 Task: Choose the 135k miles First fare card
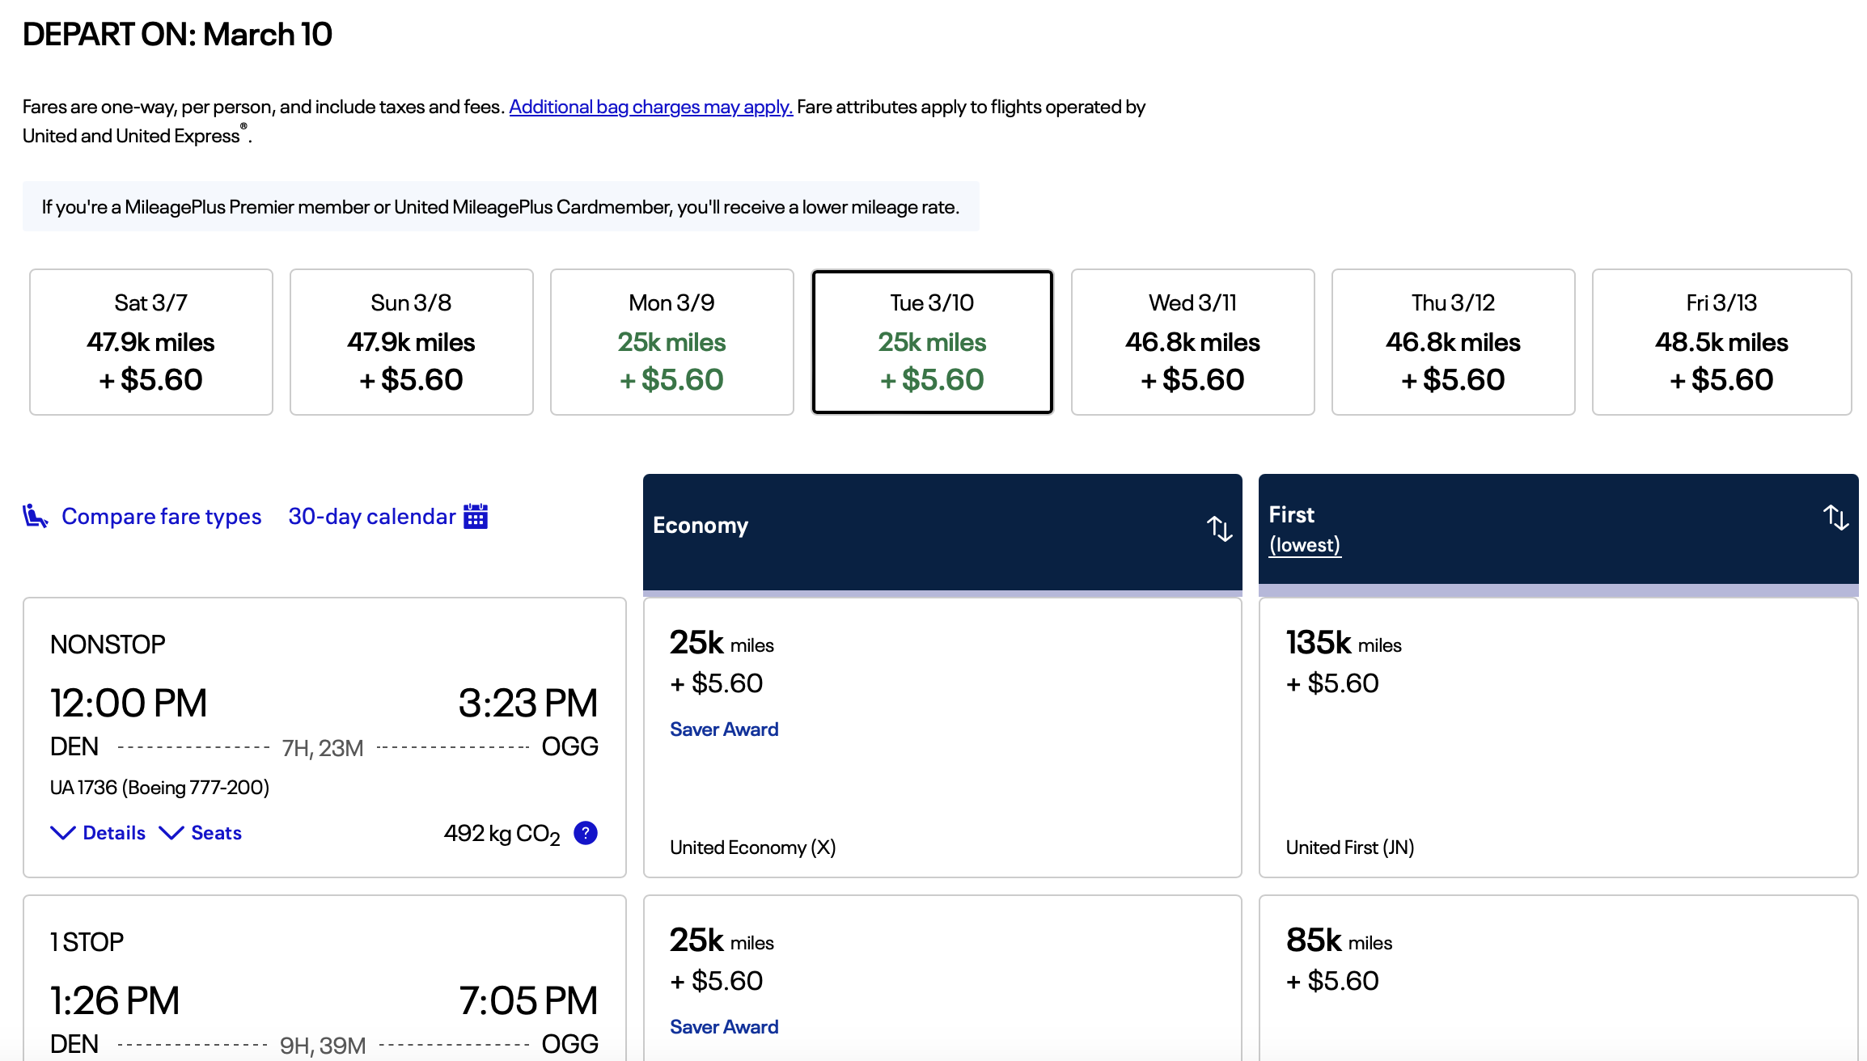[1559, 738]
